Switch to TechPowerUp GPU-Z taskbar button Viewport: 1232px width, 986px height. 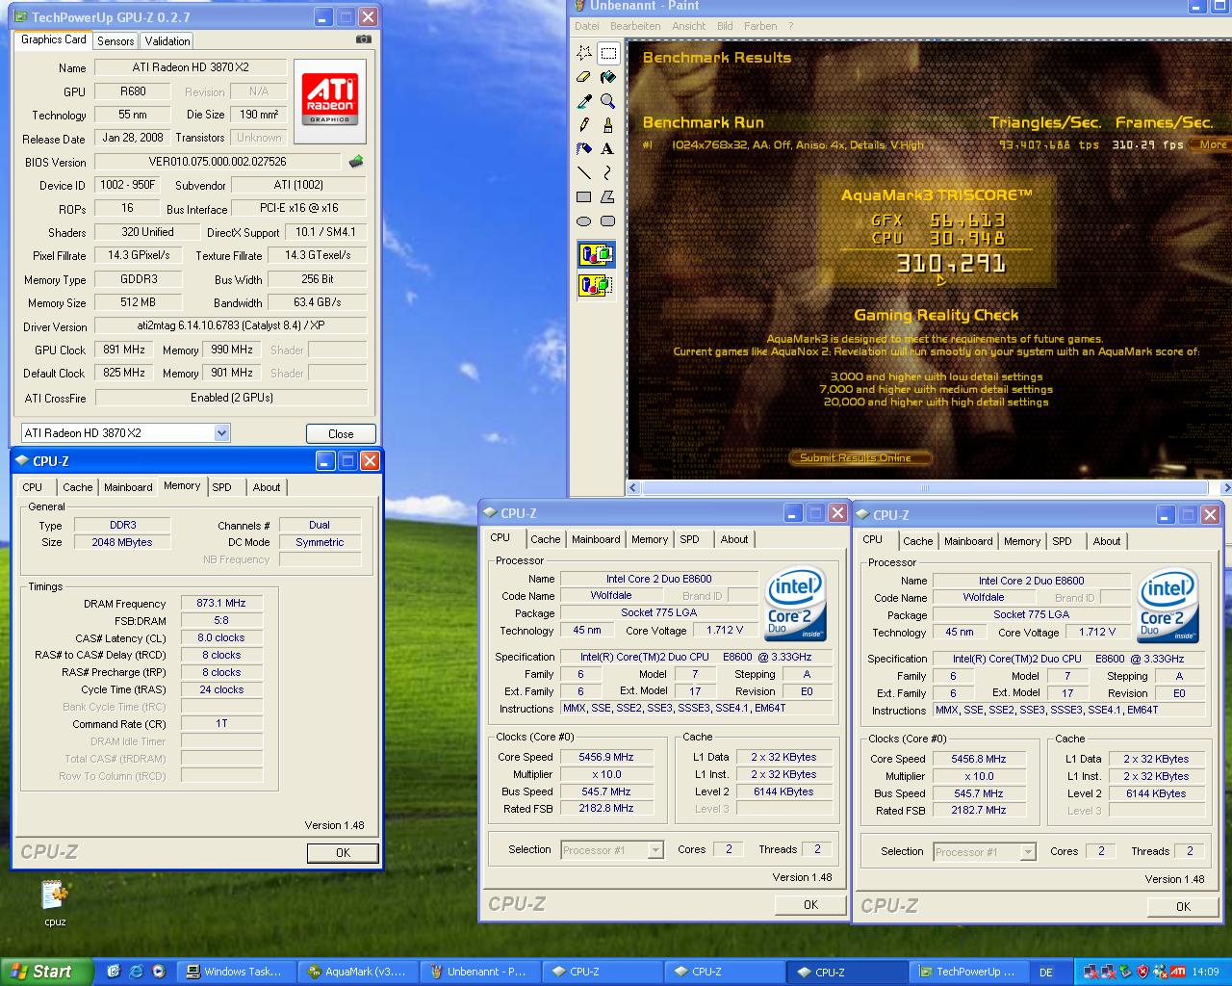970,972
